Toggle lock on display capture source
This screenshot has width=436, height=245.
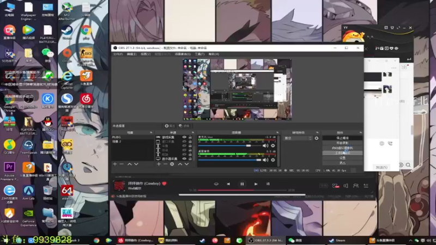190,158
